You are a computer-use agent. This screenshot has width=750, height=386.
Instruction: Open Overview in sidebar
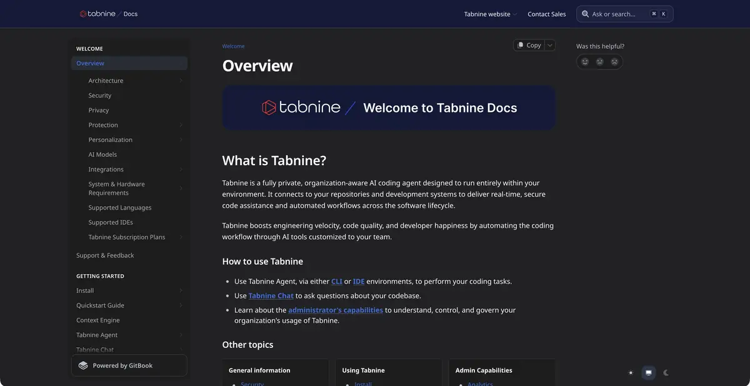tap(129, 63)
